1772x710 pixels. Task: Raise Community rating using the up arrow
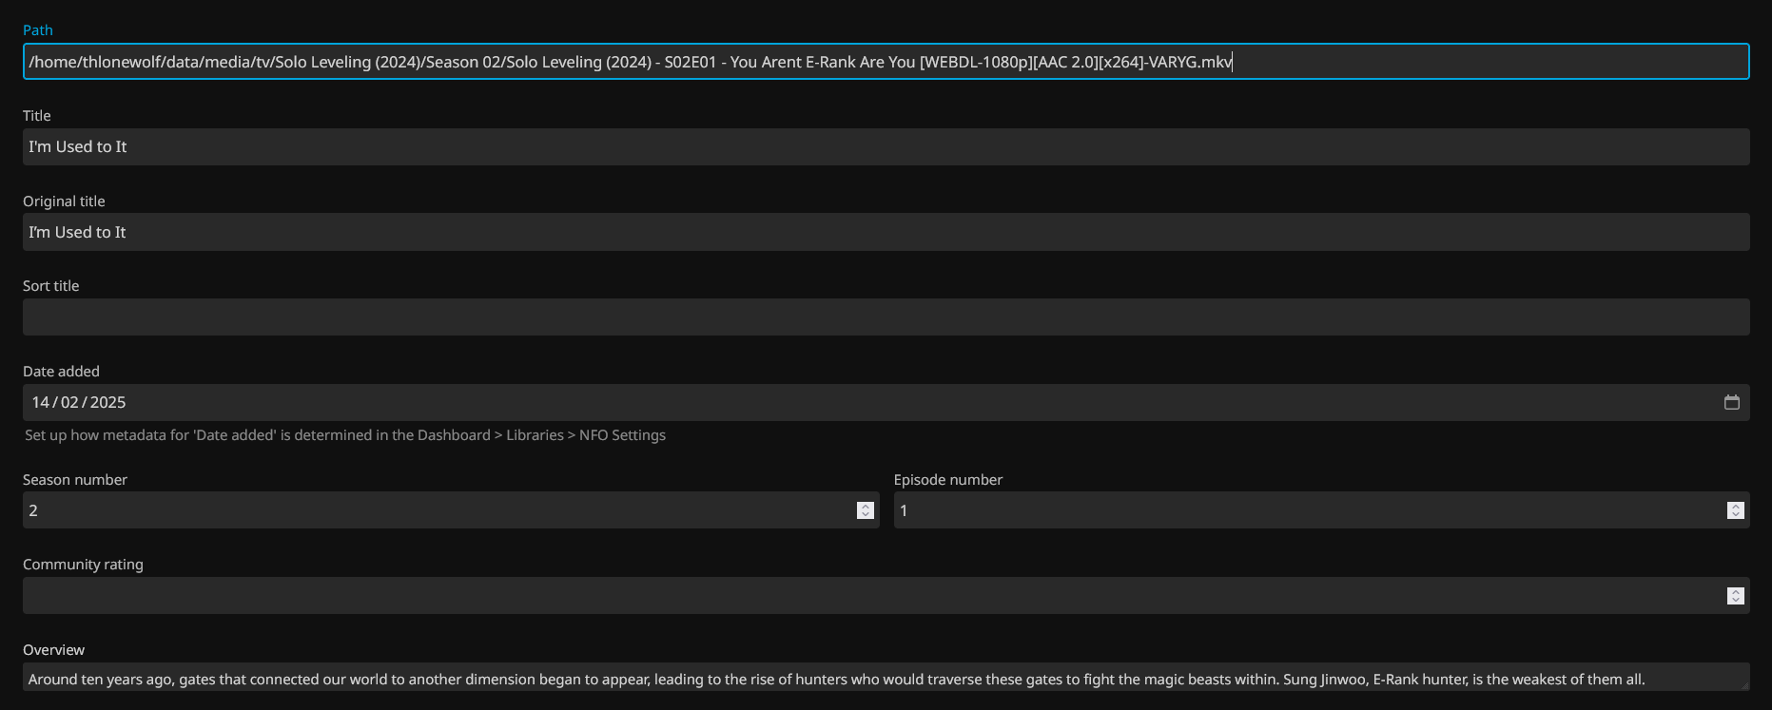click(x=1735, y=591)
